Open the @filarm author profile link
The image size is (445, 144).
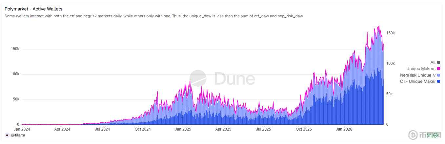[18, 135]
